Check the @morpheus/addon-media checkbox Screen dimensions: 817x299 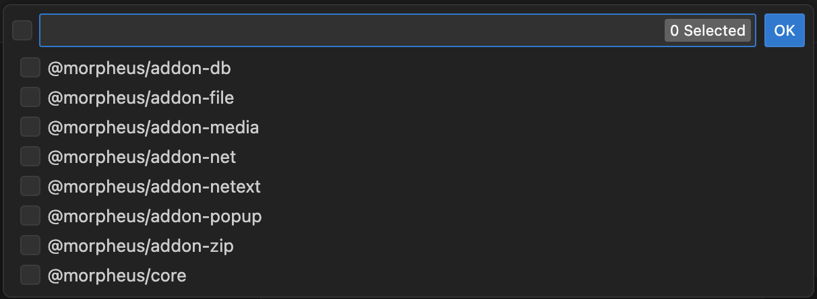point(30,127)
